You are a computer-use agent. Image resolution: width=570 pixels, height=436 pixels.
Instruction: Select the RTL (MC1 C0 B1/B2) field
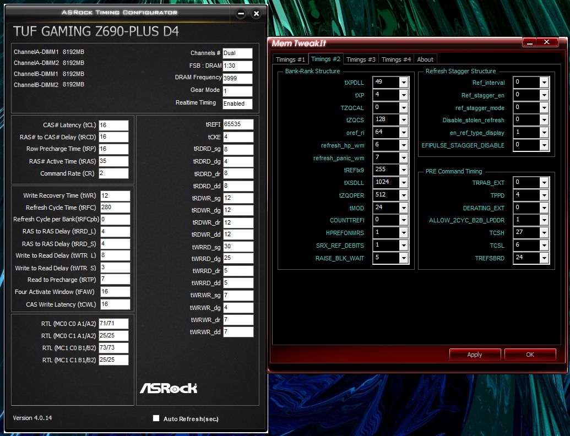(114, 348)
